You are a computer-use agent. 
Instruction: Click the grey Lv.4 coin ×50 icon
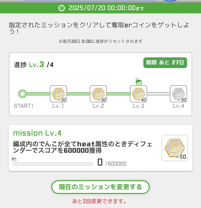(178, 94)
